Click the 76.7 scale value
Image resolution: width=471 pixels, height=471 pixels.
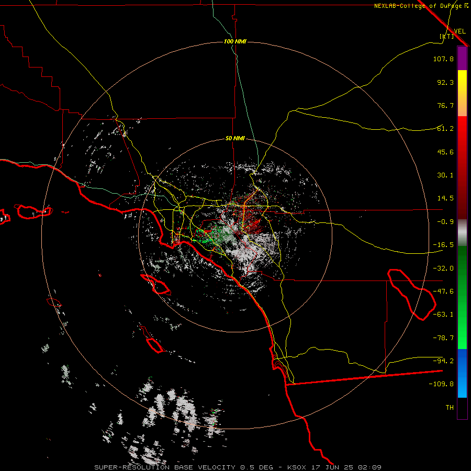(x=445, y=105)
